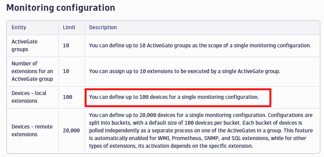Click the limit value for number of extensions

coord(66,71)
